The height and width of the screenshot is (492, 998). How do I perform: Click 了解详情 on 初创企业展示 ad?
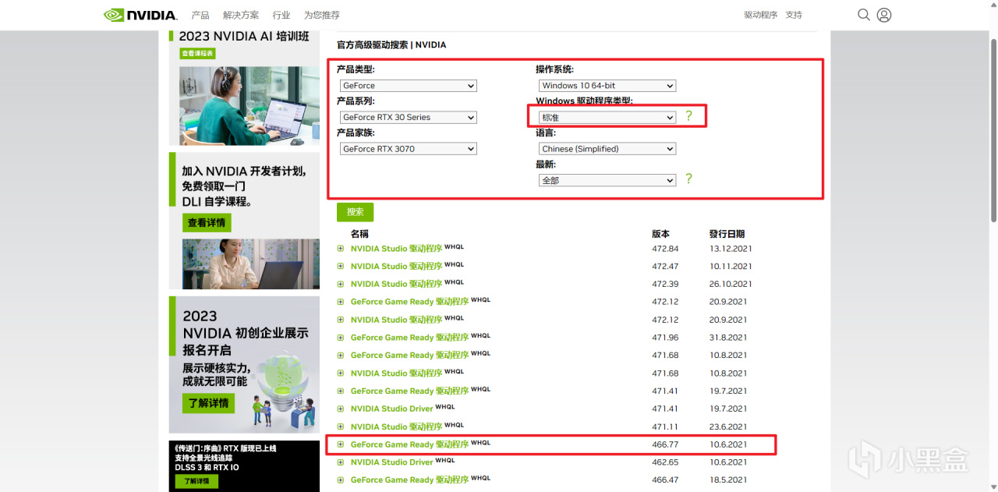(208, 403)
